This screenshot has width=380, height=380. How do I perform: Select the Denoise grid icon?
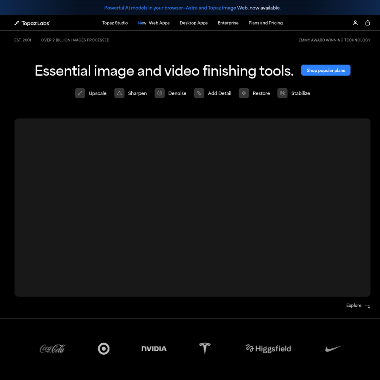tap(160, 93)
